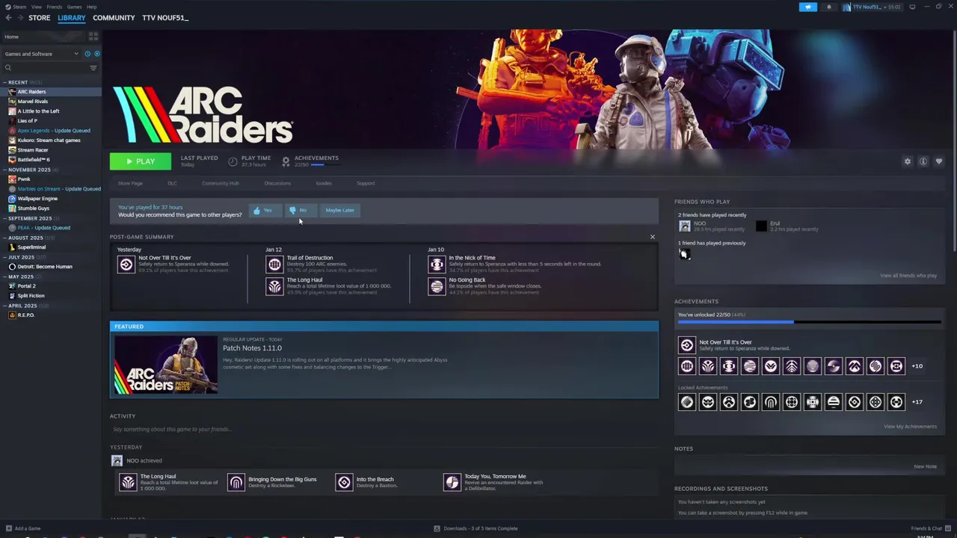Toggle ready-to-play filter icon
Screen dimensions: 957x538
(x=96, y=54)
